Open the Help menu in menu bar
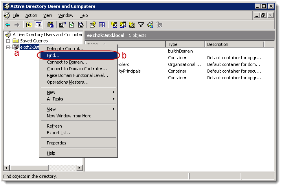The image size is (283, 188). [x=84, y=15]
